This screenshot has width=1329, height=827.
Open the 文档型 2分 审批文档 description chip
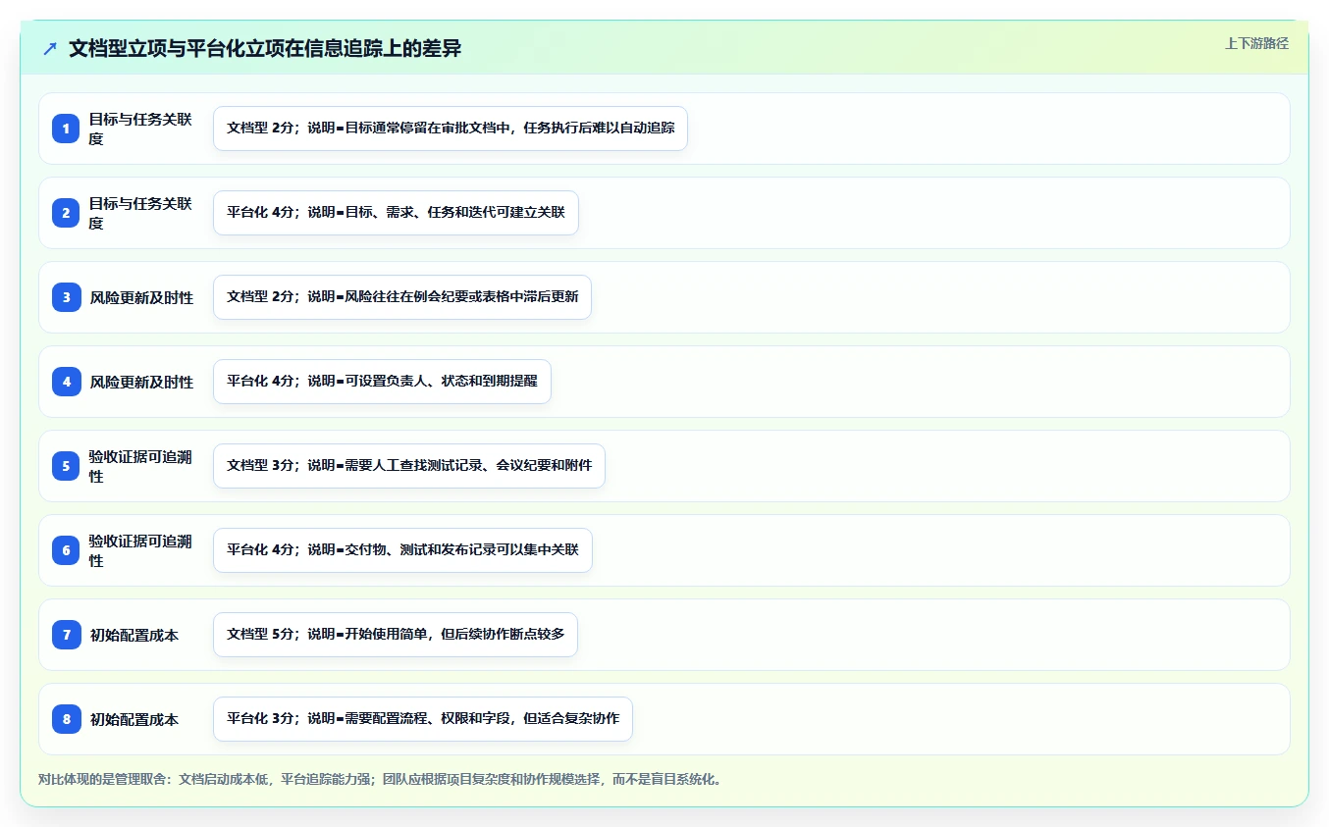[451, 129]
